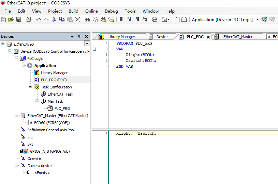Screen dimensions: 278x184
Task: Click the Paste clipboard icon
Action: point(70,19)
